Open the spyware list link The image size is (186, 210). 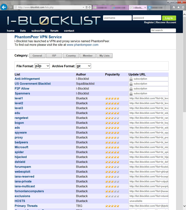coord(21,133)
